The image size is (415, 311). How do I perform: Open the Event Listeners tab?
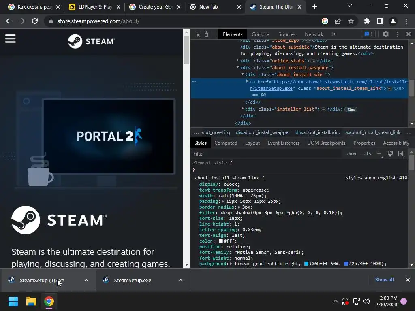(283, 143)
